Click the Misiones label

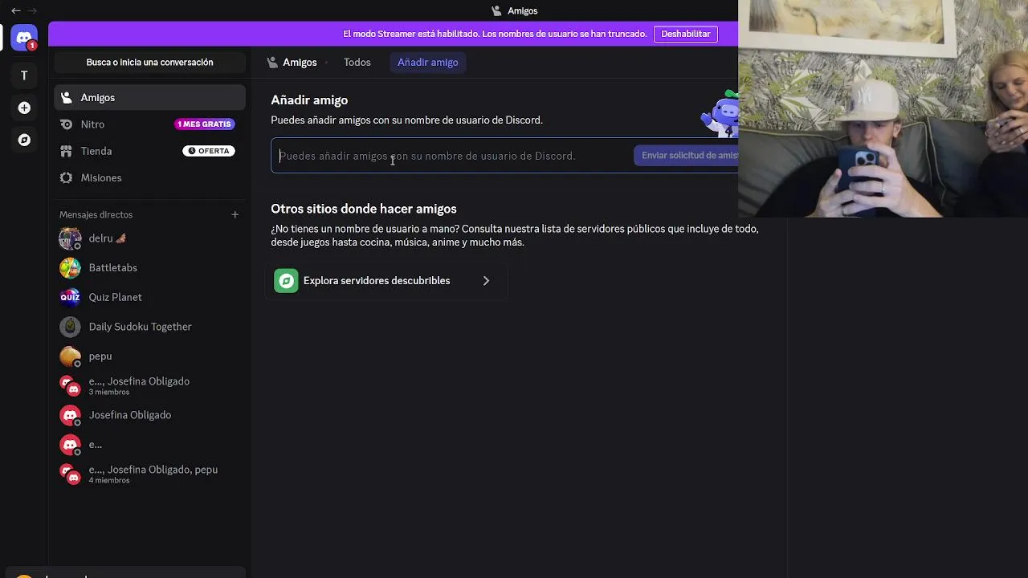pos(101,177)
